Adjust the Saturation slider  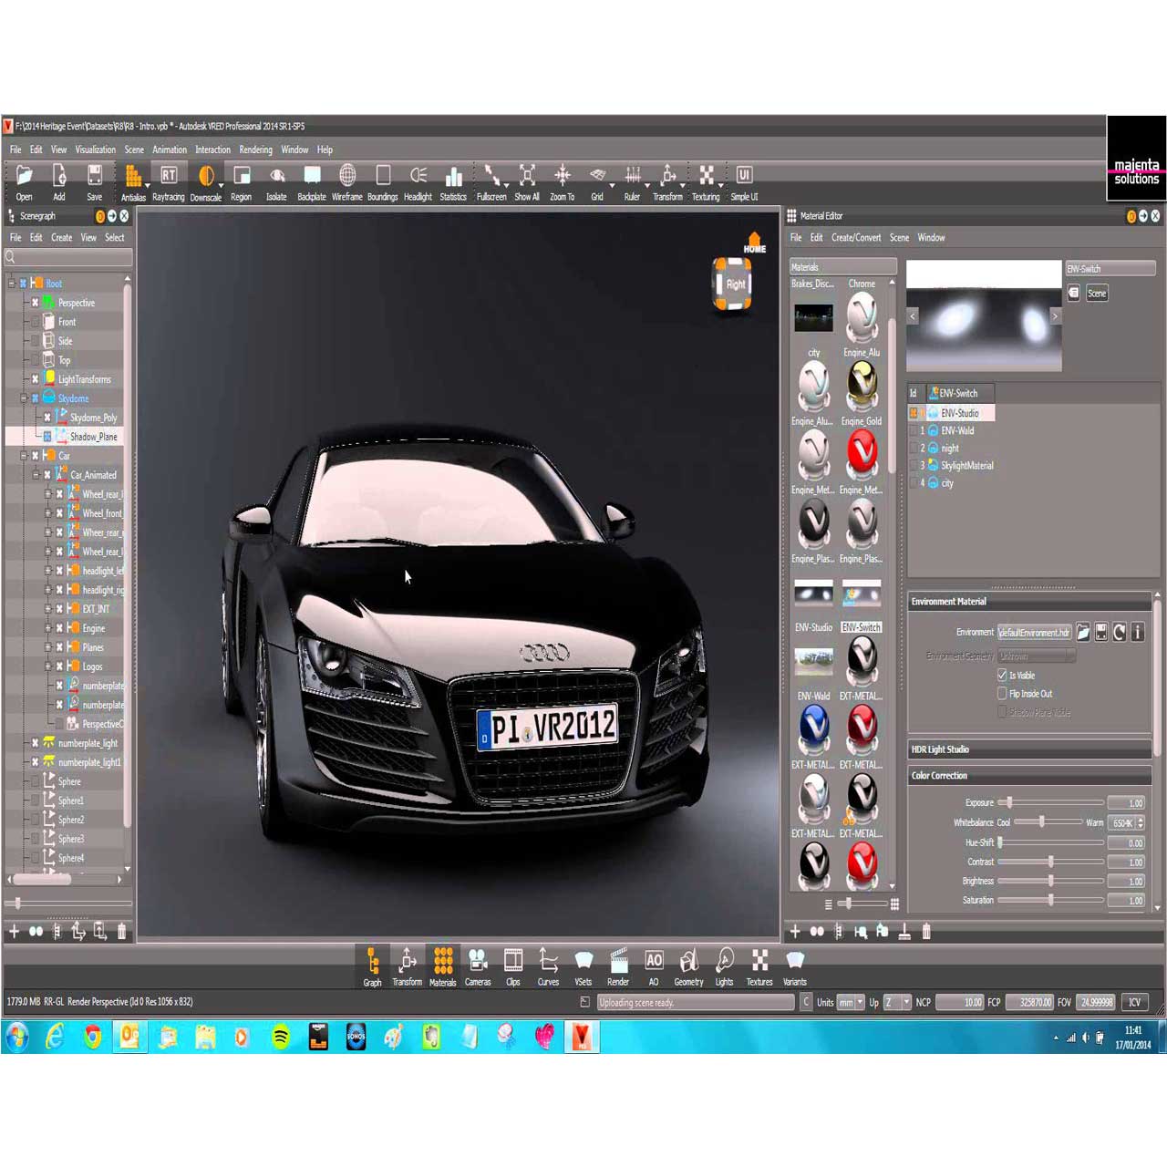point(1052,900)
